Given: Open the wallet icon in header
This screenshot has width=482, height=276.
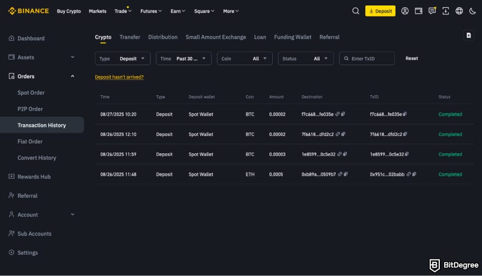Looking at the screenshot, I should (x=418, y=11).
